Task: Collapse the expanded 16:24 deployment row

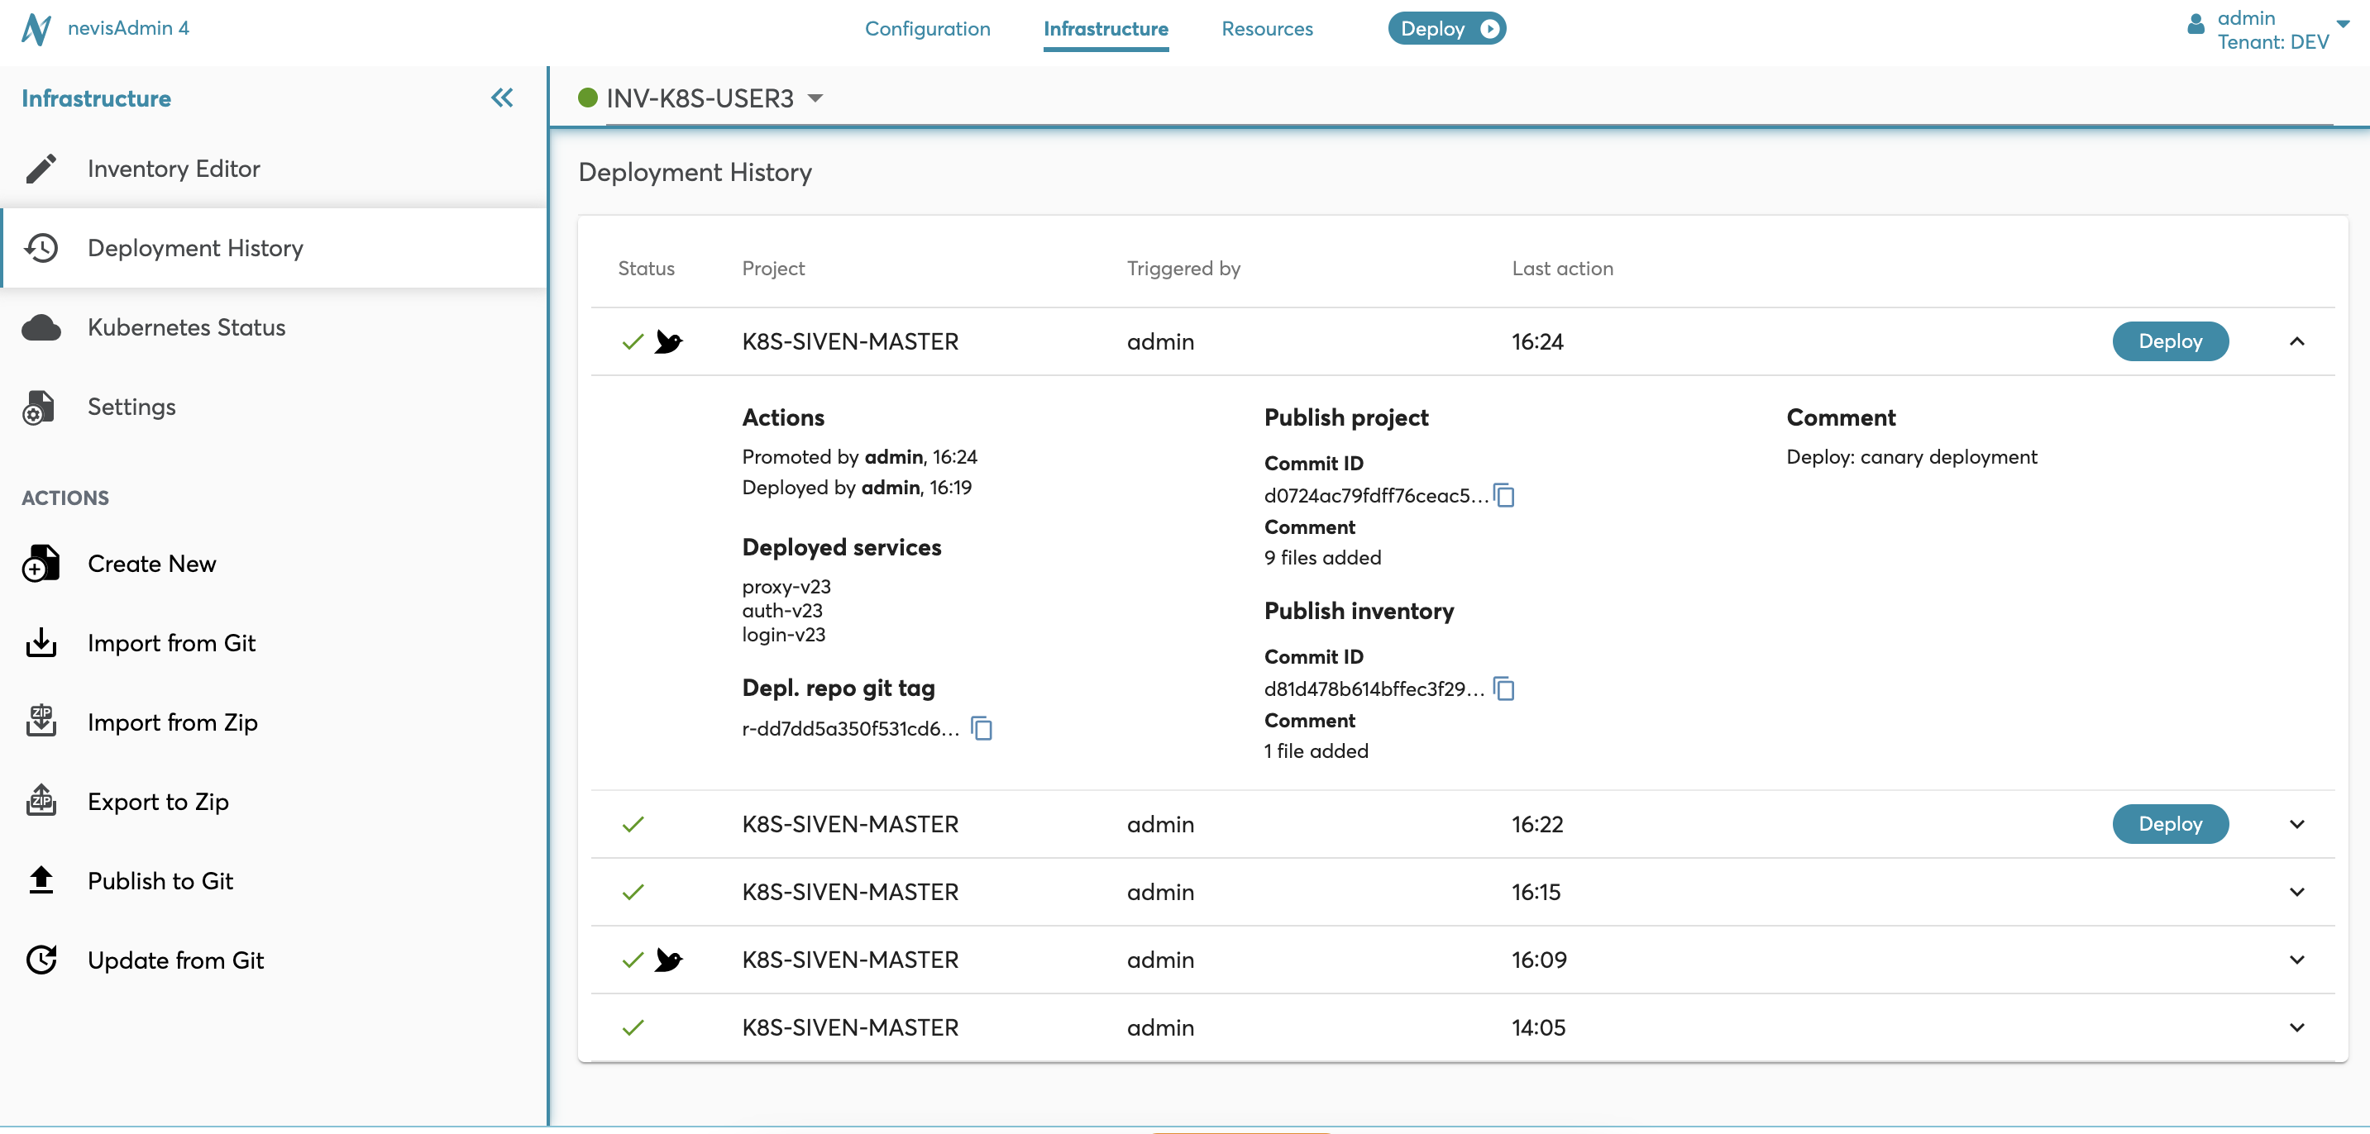Action: pos(2296,341)
